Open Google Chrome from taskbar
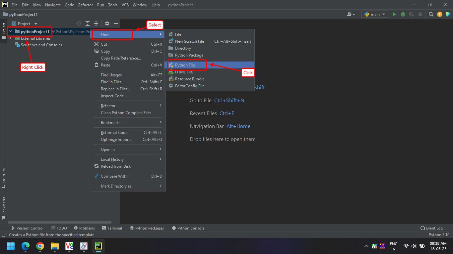This screenshot has width=453, height=254. (40, 246)
